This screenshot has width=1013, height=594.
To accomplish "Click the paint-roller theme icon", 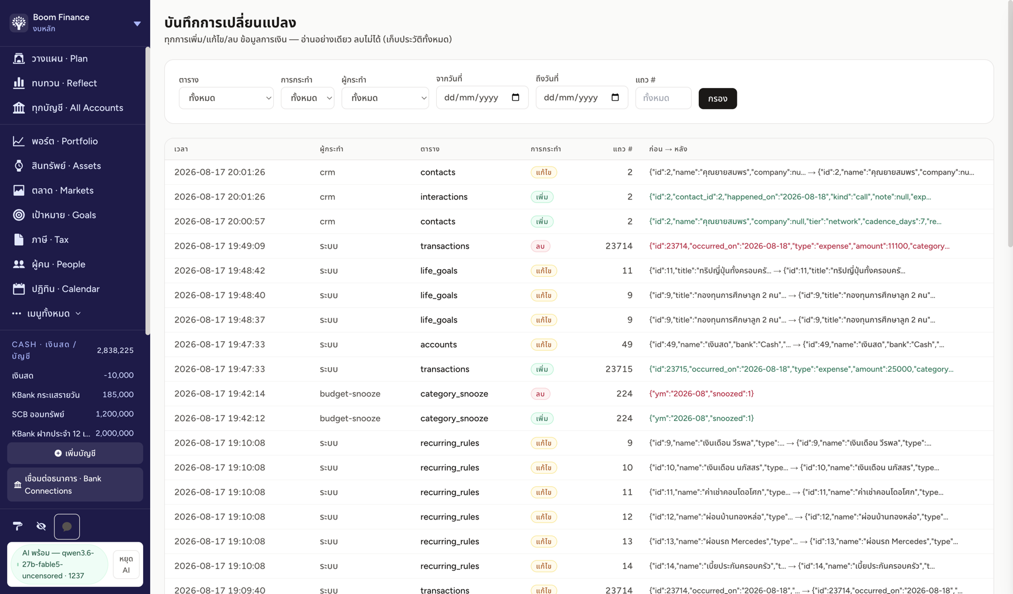I will click(18, 526).
